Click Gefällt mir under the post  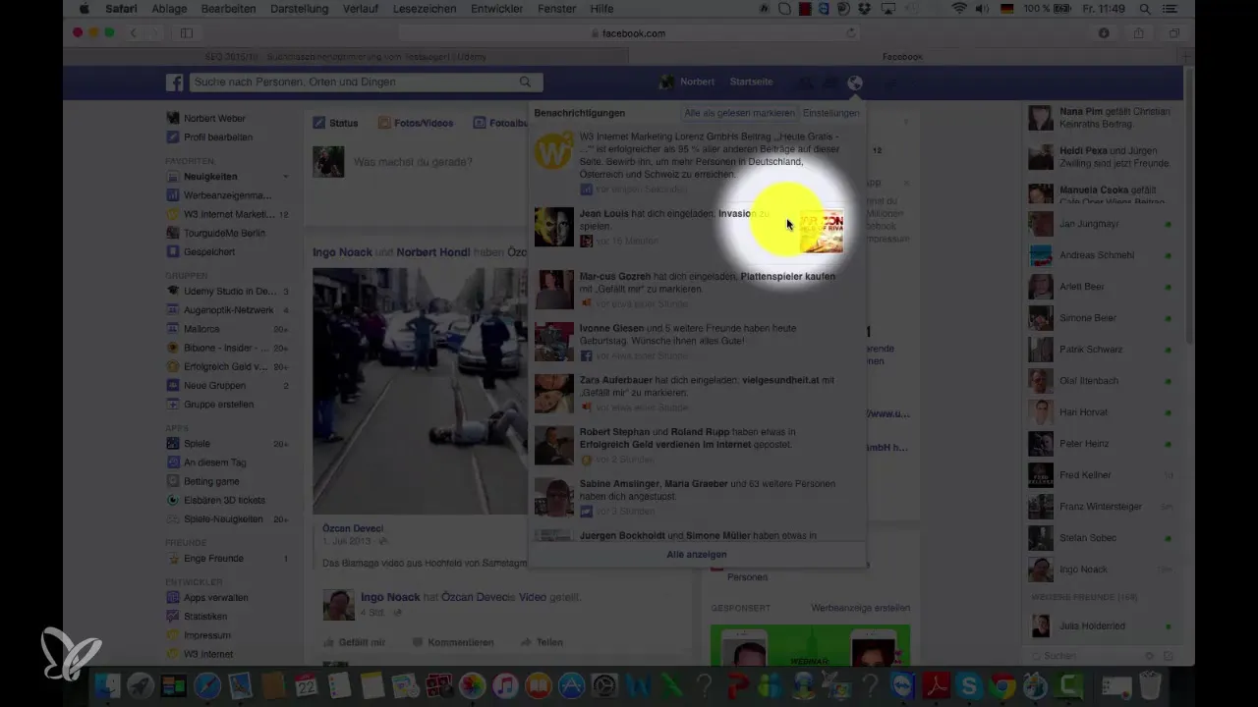[354, 642]
